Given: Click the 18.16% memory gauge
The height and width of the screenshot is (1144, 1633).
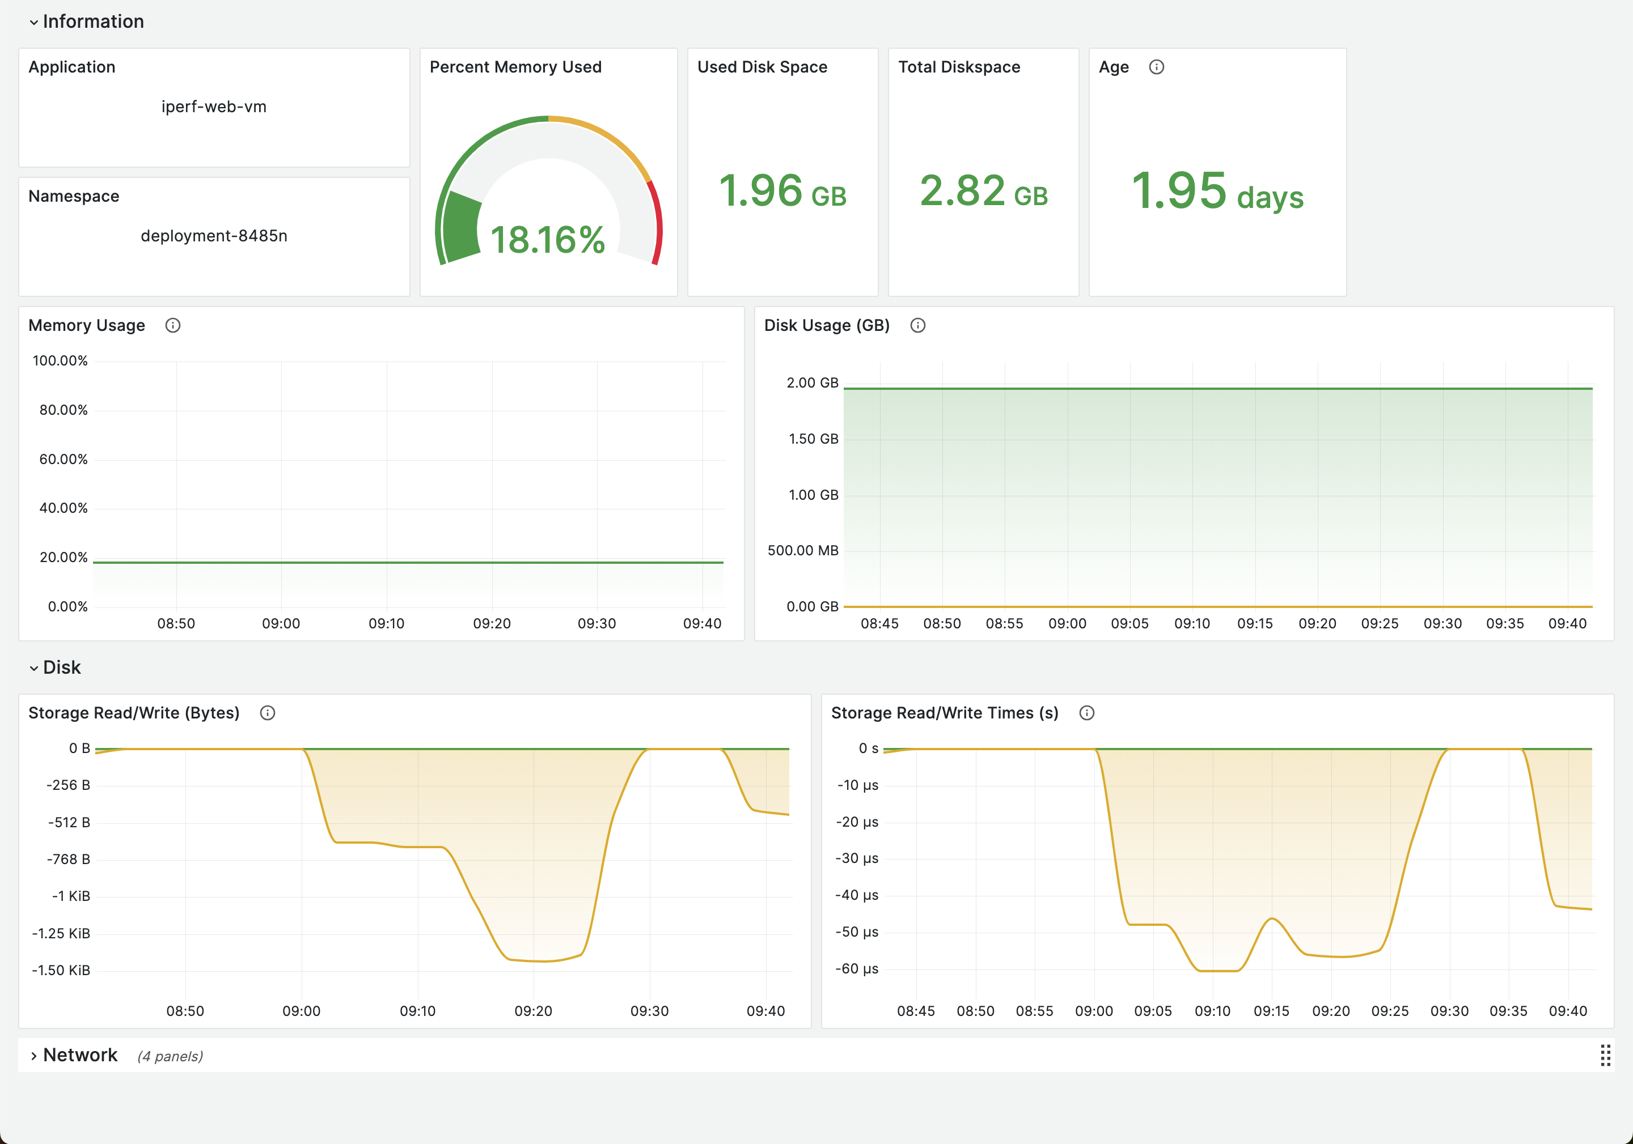Looking at the screenshot, I should click(x=548, y=240).
